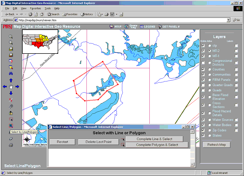Open the Tools menu
The width and height of the screenshot is (244, 176).
pyautogui.click(x=48, y=8)
